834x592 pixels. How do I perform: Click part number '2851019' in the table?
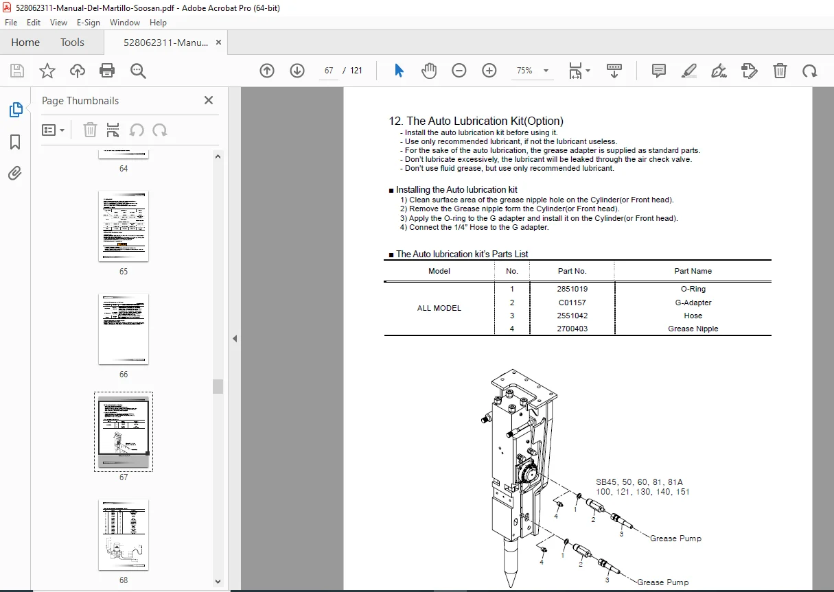(572, 289)
